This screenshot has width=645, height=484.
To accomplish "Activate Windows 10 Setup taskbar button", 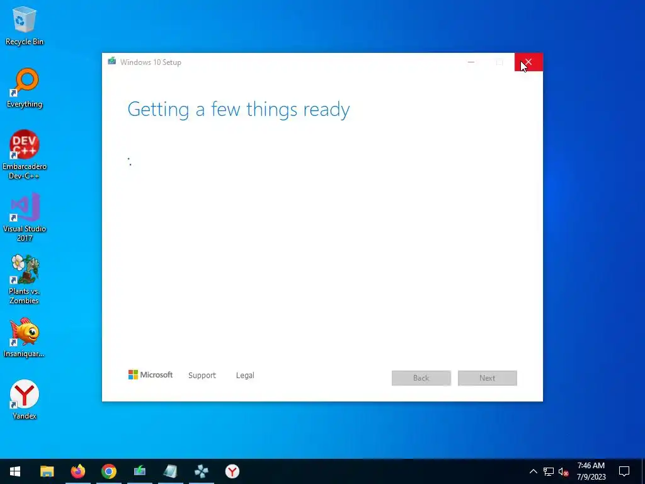I will (140, 471).
